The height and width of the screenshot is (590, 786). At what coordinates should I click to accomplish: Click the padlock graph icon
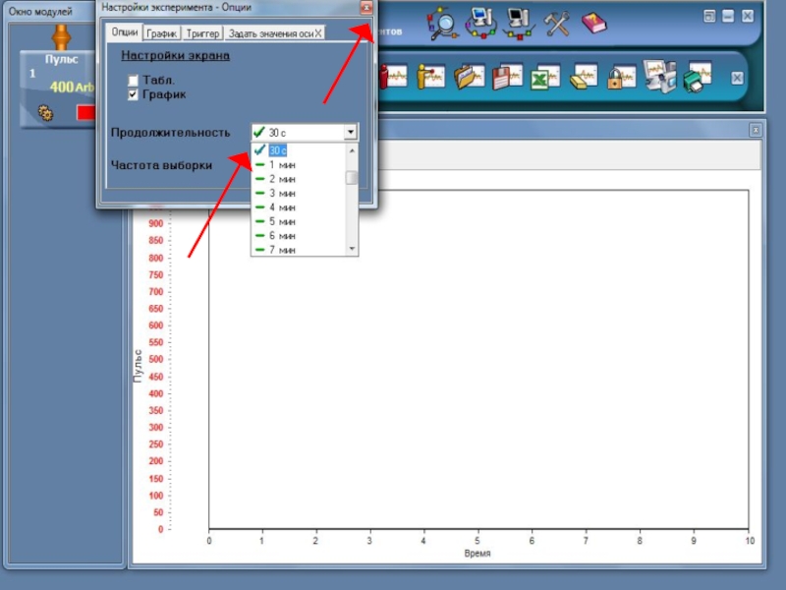622,78
